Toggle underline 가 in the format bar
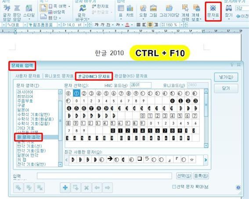Viewport: 249px width, 199px height. tap(108, 25)
